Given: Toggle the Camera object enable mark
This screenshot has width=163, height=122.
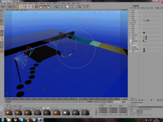Looking at the screenshot, I should click(142, 23).
